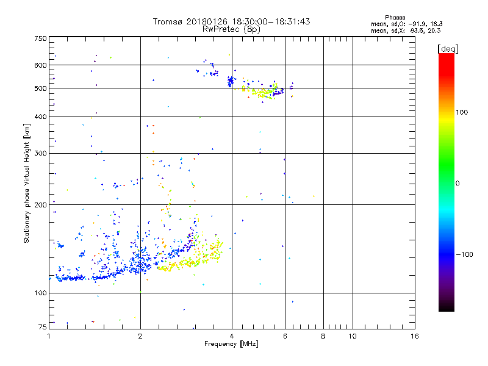Click the y-axis '75' tick label
Viewport: 488px width, 366px height.
(43, 327)
